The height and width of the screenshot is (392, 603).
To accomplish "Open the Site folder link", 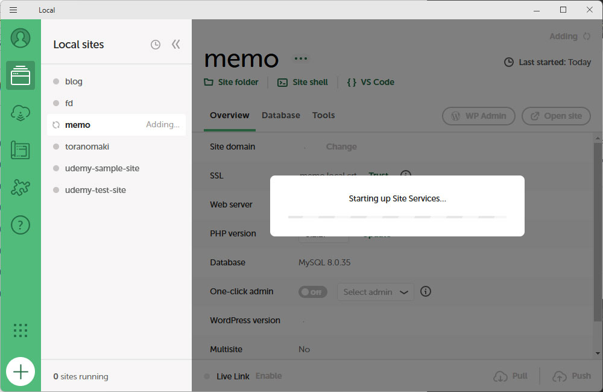I will click(x=232, y=82).
